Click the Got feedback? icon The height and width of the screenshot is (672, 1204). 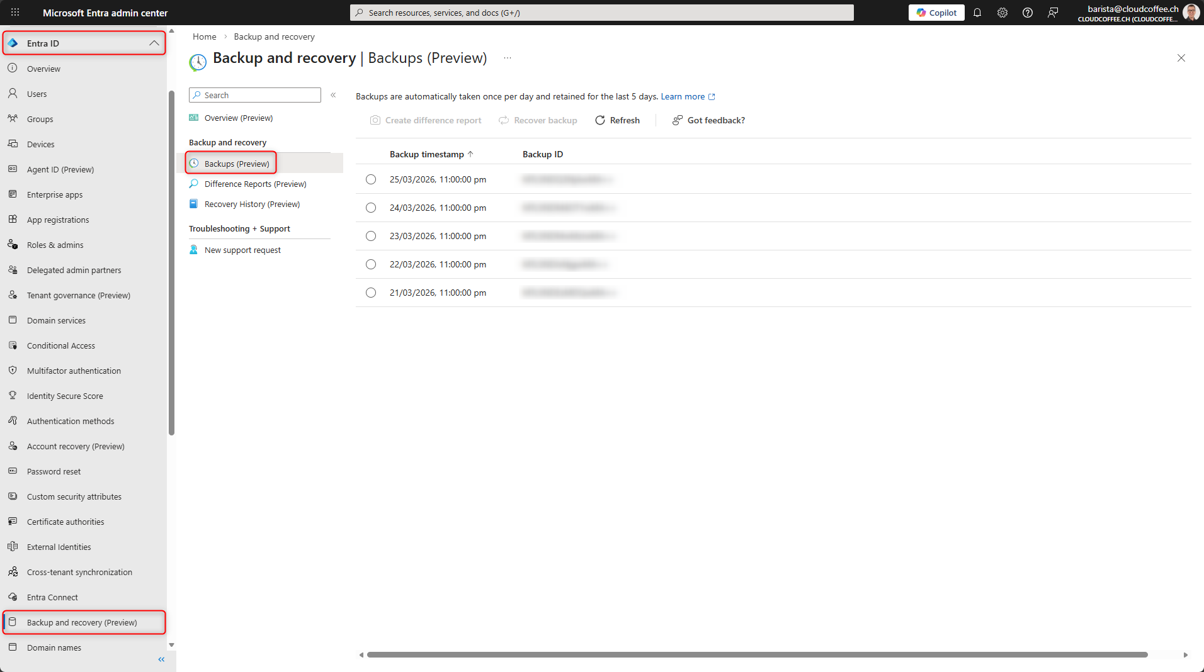click(678, 120)
